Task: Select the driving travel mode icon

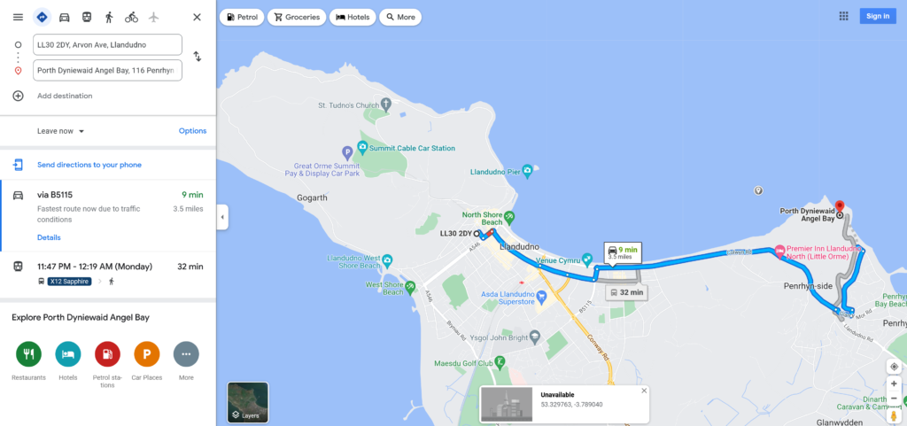Action: [x=64, y=18]
